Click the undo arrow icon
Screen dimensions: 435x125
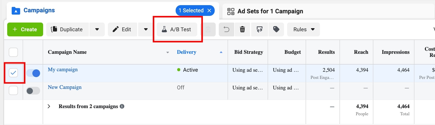226,29
